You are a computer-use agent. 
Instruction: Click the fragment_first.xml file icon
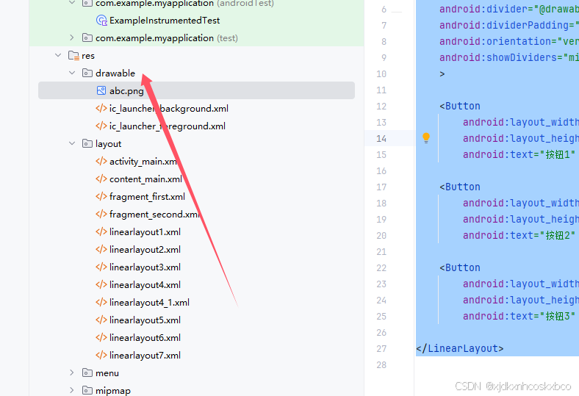coord(101,196)
